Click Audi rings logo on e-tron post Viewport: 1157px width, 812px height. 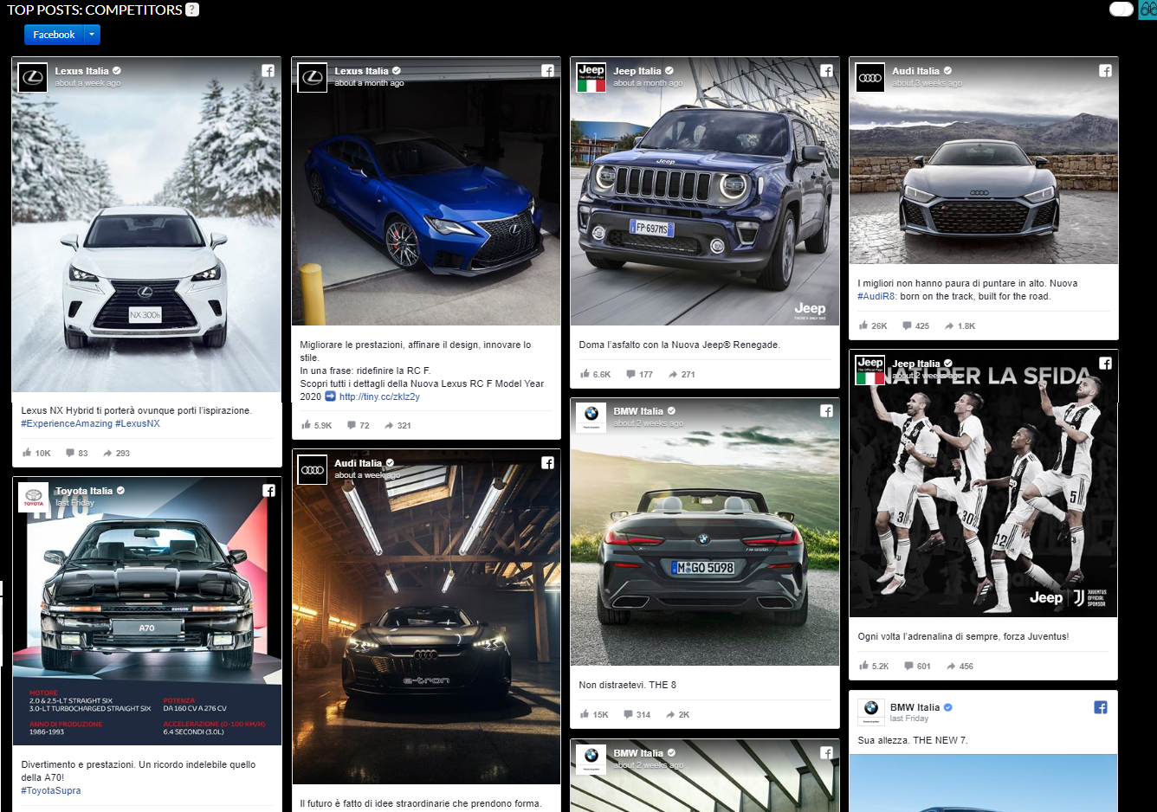click(x=313, y=470)
